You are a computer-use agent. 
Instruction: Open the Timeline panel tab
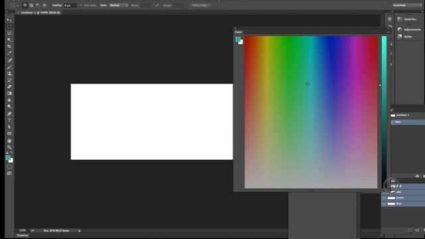pos(22,236)
